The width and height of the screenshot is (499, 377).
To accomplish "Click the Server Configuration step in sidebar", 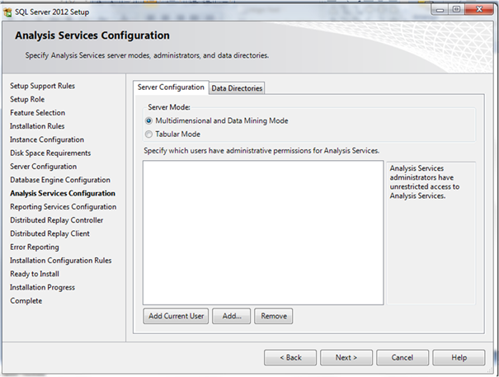I will pyautogui.click(x=43, y=167).
